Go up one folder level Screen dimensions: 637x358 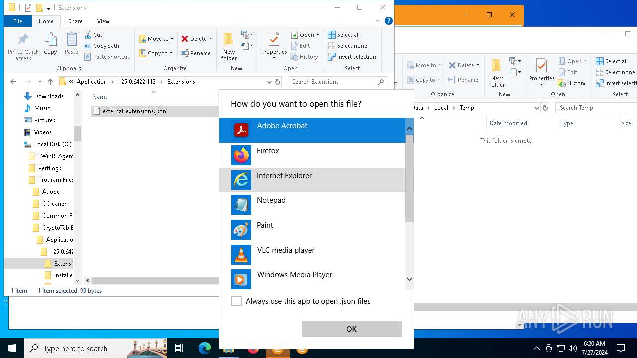click(x=50, y=82)
